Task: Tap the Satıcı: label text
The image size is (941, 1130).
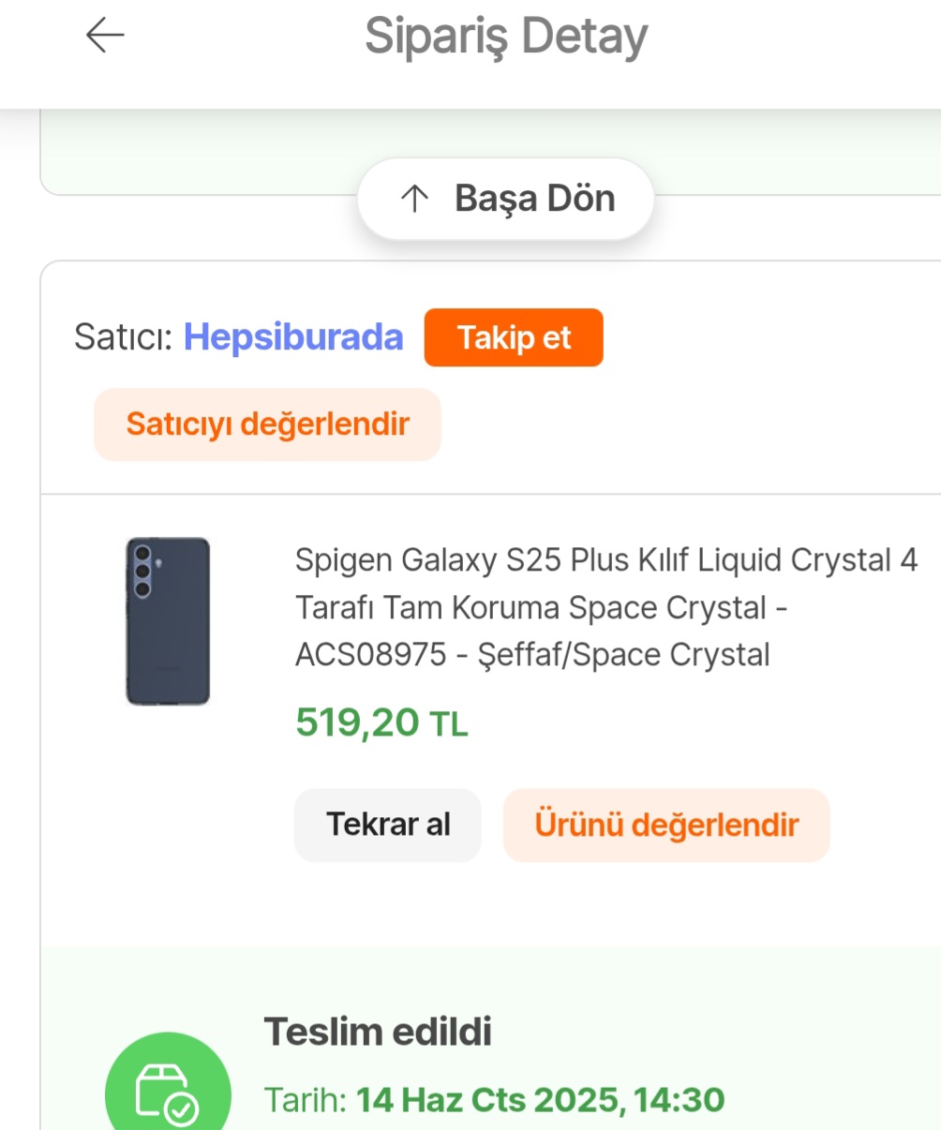Action: [124, 337]
